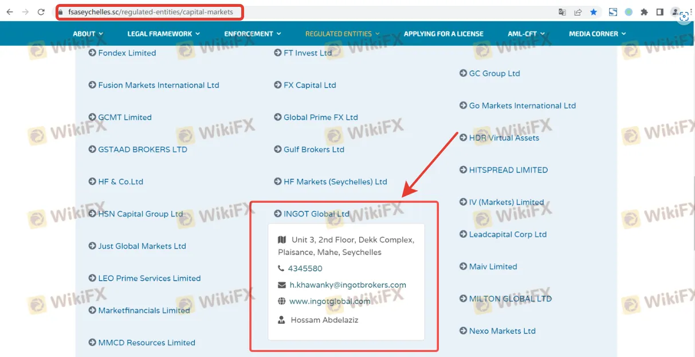Click the person icon beside Hossam Abdelaziz
This screenshot has height=357, width=695.
[281, 320]
